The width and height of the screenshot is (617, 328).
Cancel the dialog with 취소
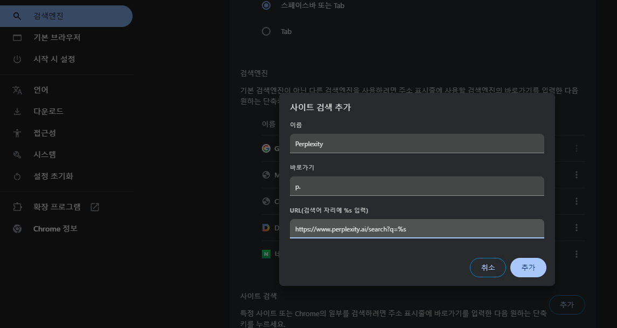tap(488, 268)
